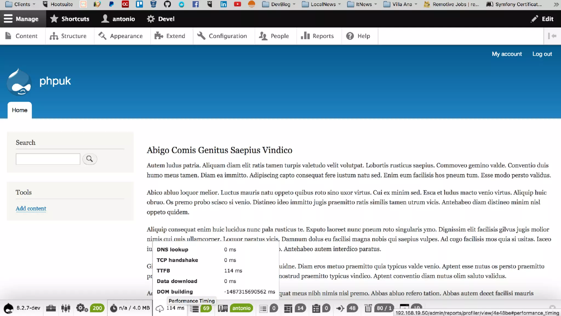Select the Home tab
The image size is (561, 316).
pos(20,110)
